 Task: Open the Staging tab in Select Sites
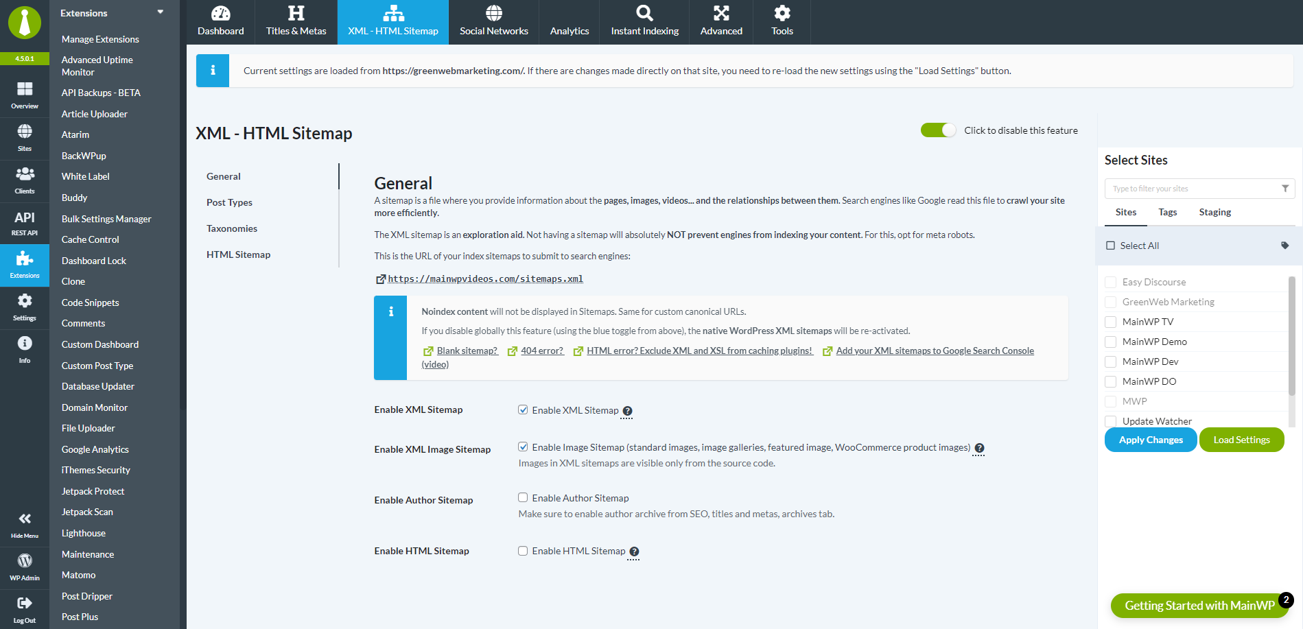tap(1215, 213)
